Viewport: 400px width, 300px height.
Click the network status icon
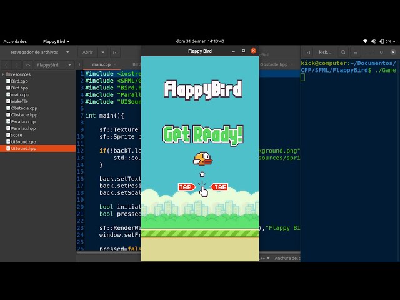pos(365,41)
